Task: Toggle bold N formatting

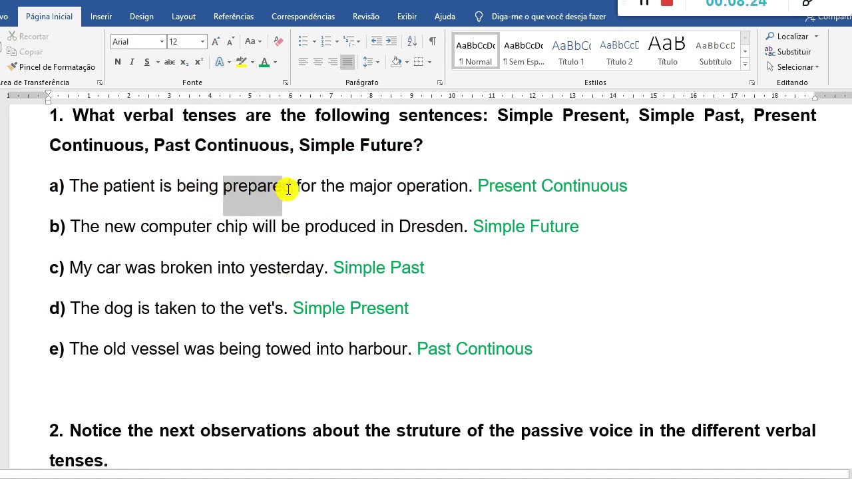Action: pos(118,63)
